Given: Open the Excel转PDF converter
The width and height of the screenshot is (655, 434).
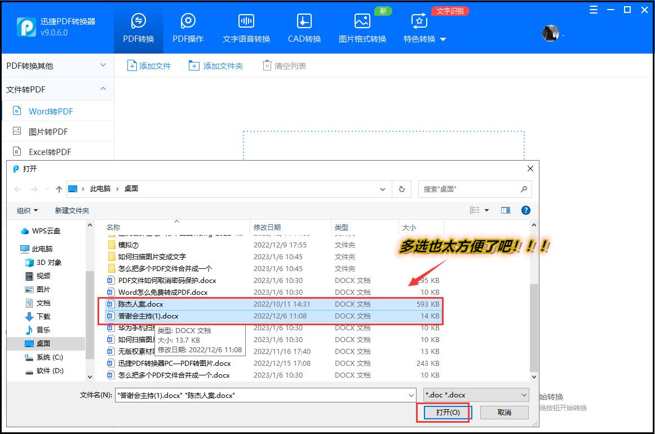Looking at the screenshot, I should [x=50, y=152].
